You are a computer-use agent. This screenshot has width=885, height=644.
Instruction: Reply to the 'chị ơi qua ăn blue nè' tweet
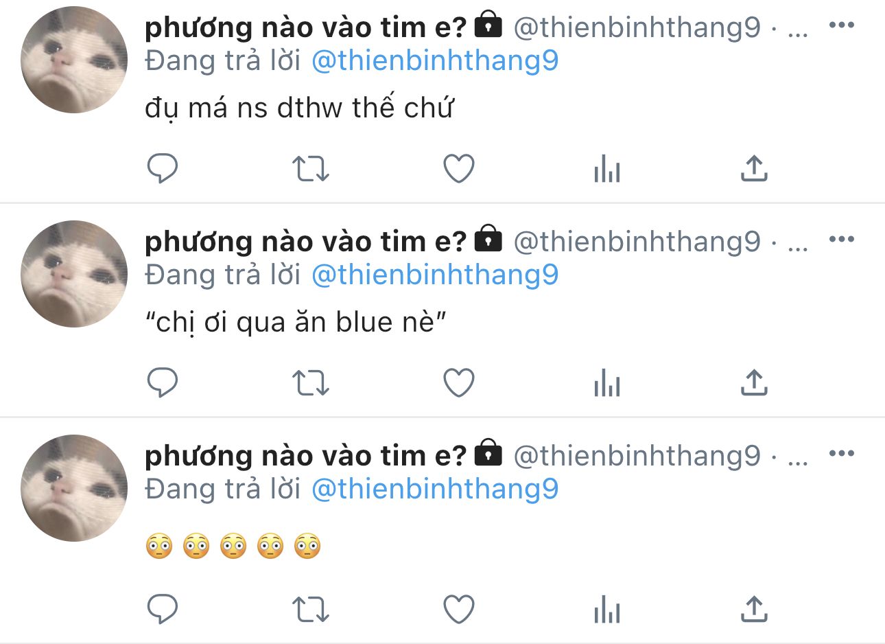163,382
